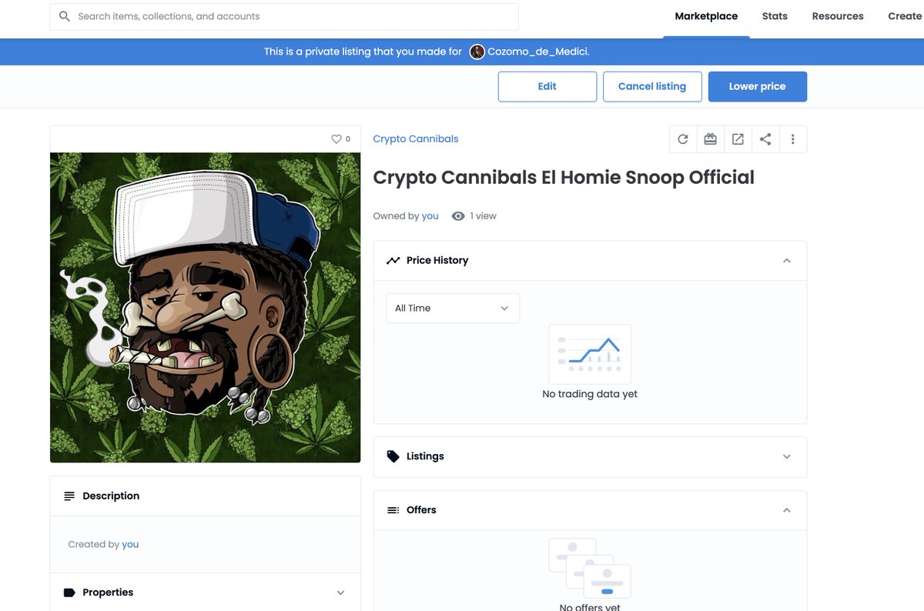924x611 pixels.
Task: Open the Resources menu
Action: click(x=838, y=16)
